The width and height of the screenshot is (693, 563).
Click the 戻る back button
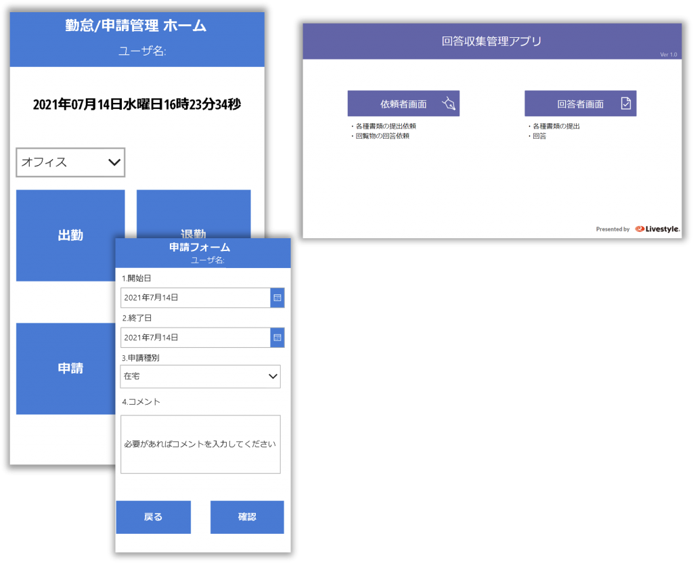(x=154, y=517)
